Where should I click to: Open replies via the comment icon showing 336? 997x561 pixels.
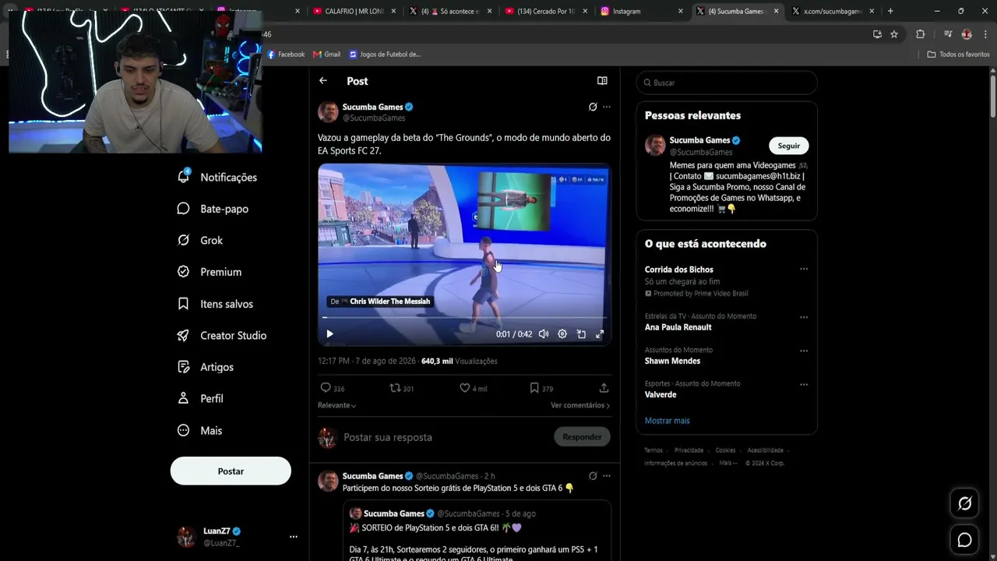point(326,388)
